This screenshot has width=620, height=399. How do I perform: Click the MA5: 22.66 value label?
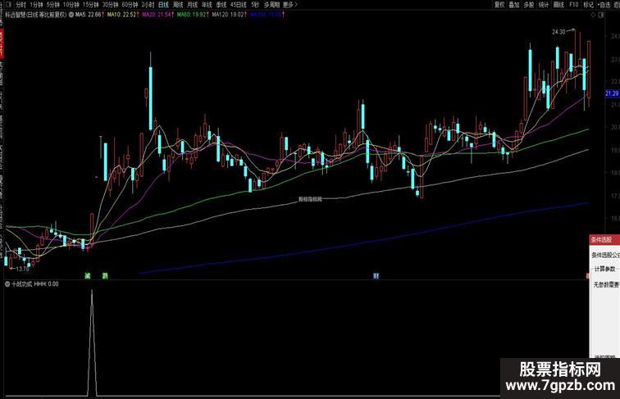point(89,15)
